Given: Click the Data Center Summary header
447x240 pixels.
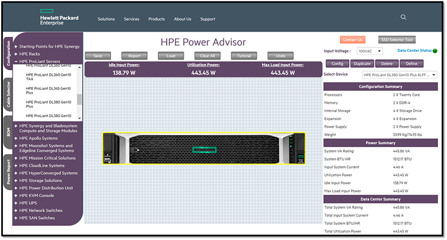Looking at the screenshot, I should [381, 199].
